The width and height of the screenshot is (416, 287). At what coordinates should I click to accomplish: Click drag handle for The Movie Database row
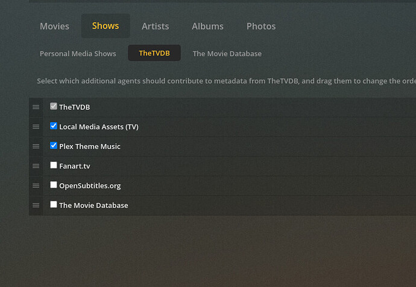tap(36, 205)
